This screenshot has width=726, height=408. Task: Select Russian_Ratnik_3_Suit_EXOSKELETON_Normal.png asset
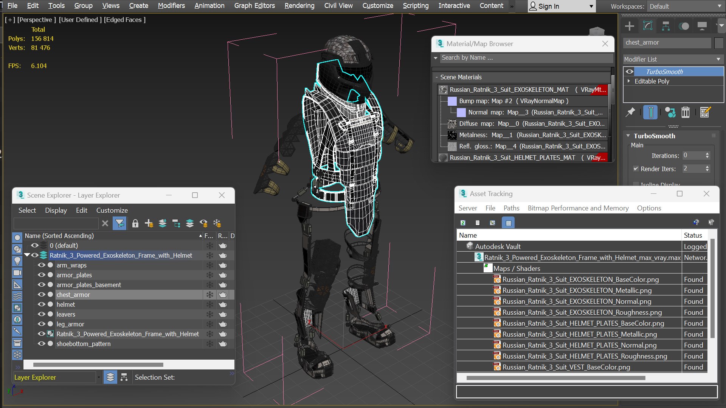(x=577, y=301)
